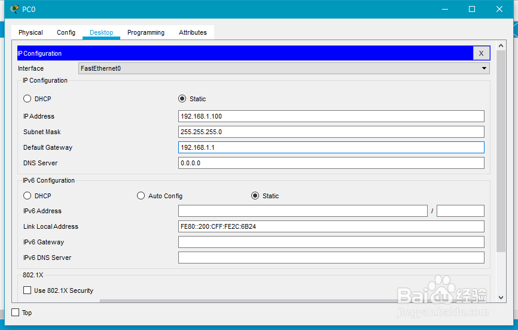Click the IPv6 prefix length field
The width and height of the screenshot is (518, 330).
461,211
